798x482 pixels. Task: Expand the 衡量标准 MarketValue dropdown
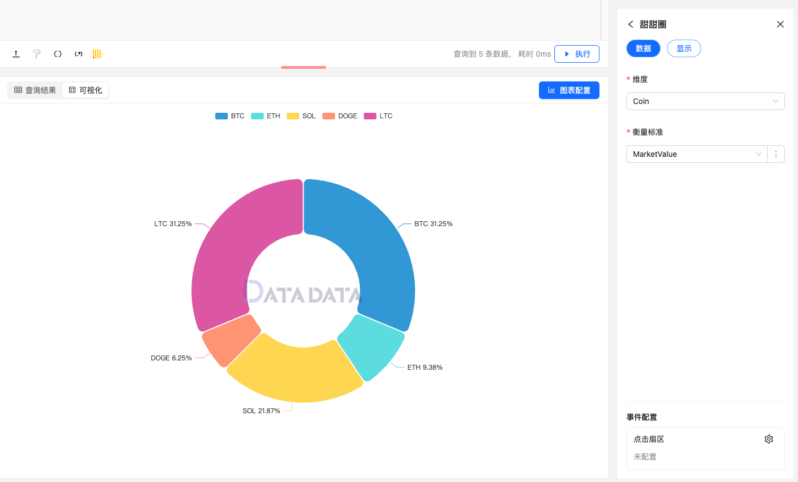point(697,154)
